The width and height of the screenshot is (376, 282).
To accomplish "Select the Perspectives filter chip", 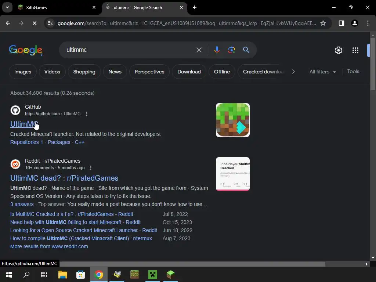I will 149,72.
